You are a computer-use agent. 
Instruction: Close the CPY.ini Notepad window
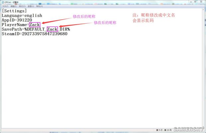(x=200, y=2)
